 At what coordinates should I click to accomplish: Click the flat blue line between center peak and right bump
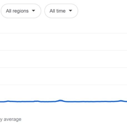91,102
